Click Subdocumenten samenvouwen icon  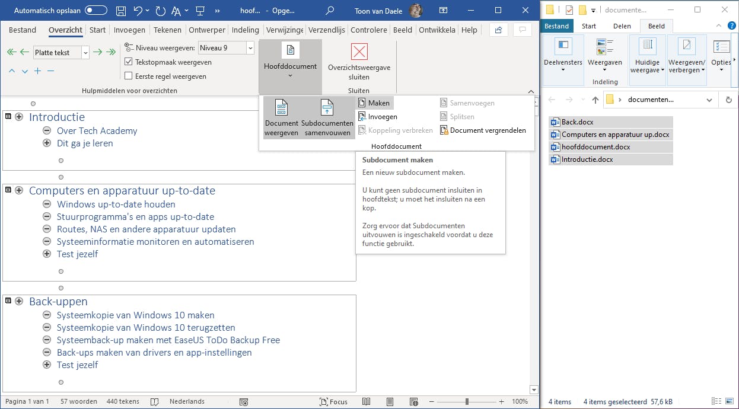click(326, 108)
